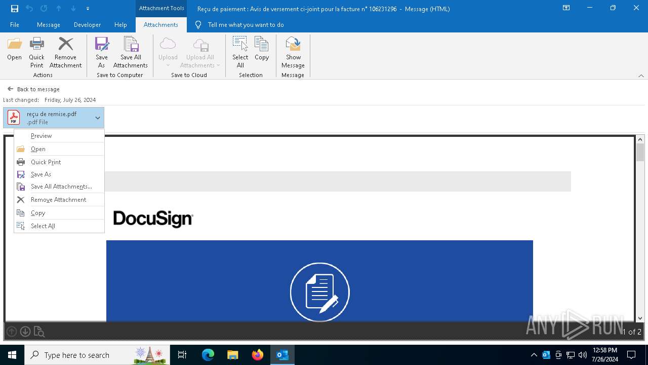Viewport: 648px width, 365px height.
Task: Select the Attachments ribbon tab
Action: pyautogui.click(x=161, y=25)
